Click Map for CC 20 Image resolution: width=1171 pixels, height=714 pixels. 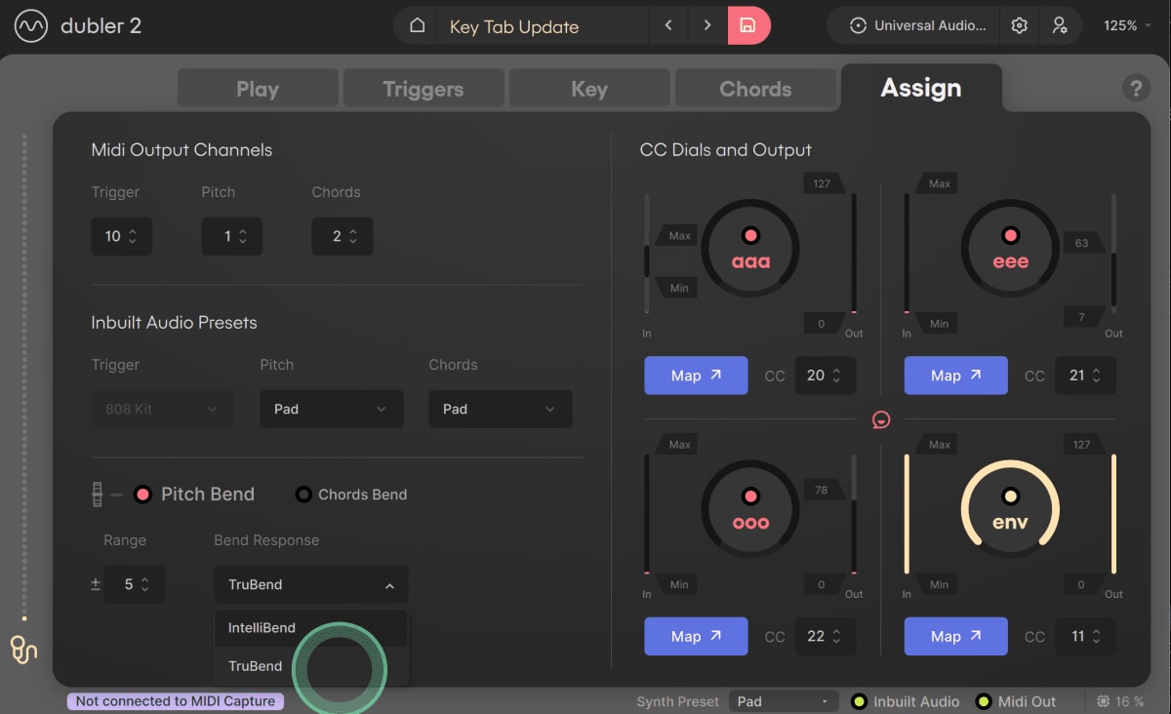pos(696,376)
